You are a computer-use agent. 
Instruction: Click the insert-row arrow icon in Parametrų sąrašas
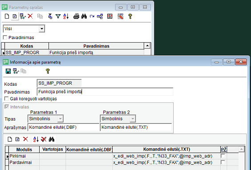pyautogui.click(x=50, y=16)
